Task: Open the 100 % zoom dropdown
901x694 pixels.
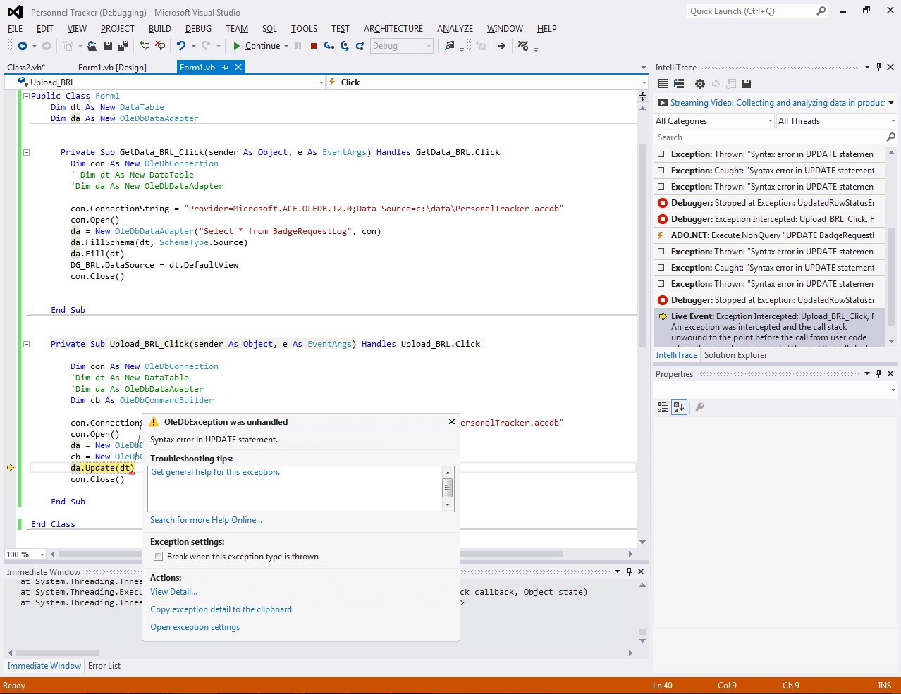Action: pyautogui.click(x=42, y=554)
